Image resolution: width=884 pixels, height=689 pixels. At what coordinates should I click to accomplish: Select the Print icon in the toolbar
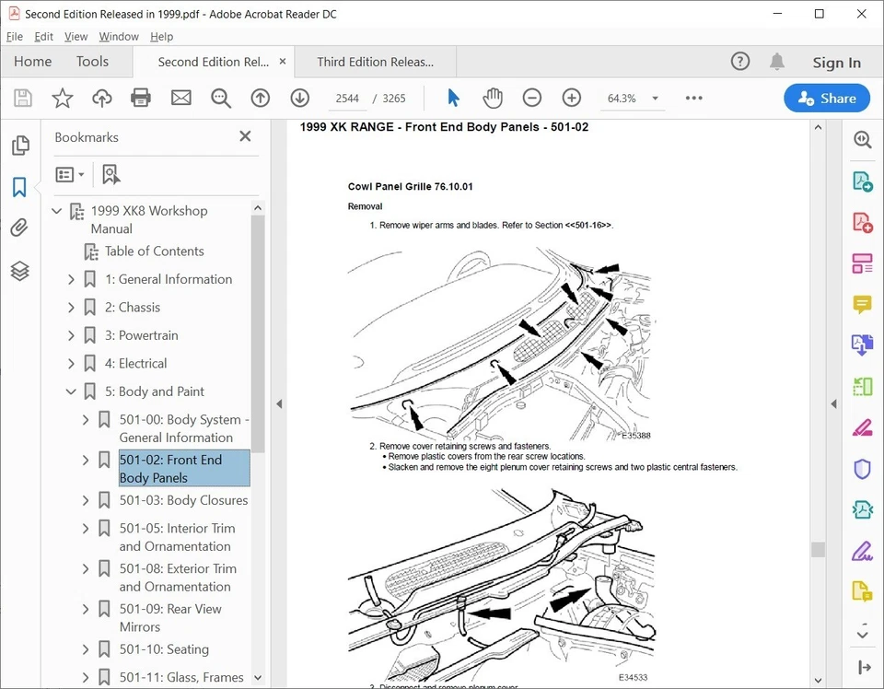pyautogui.click(x=140, y=98)
